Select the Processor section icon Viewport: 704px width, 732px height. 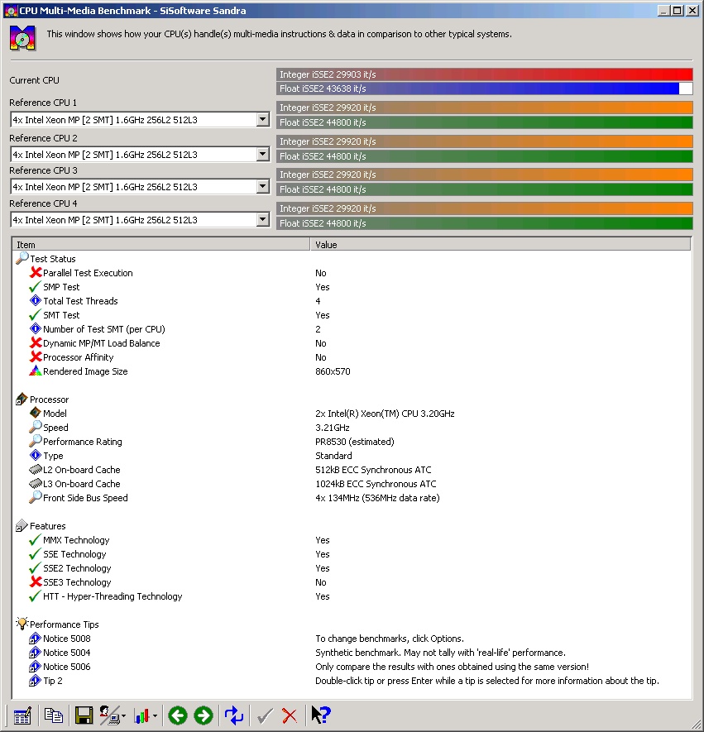[22, 399]
